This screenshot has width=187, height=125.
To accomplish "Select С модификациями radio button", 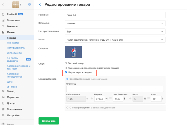I will pyautogui.click(x=67, y=108).
